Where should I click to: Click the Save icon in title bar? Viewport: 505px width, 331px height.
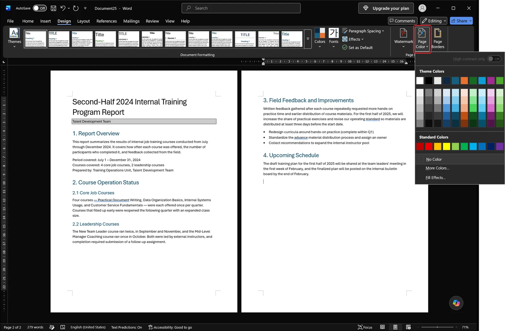(53, 8)
